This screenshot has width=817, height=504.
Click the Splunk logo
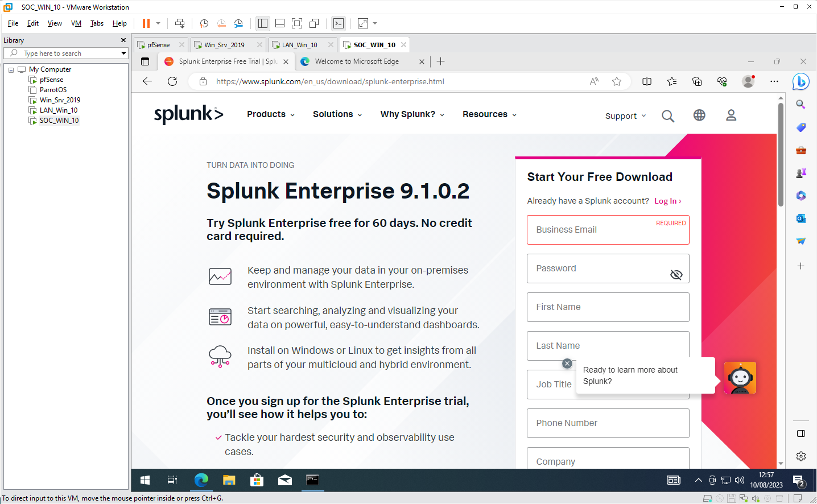pos(188,114)
